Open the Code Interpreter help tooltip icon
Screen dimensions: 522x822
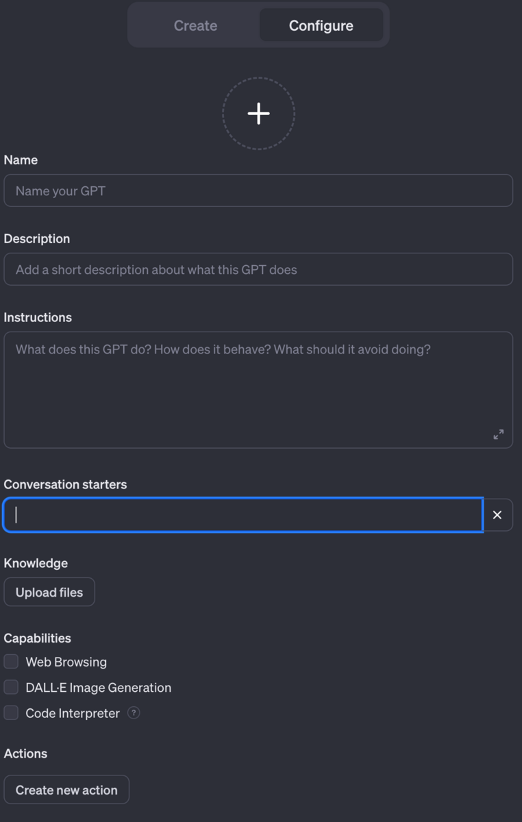coord(134,713)
